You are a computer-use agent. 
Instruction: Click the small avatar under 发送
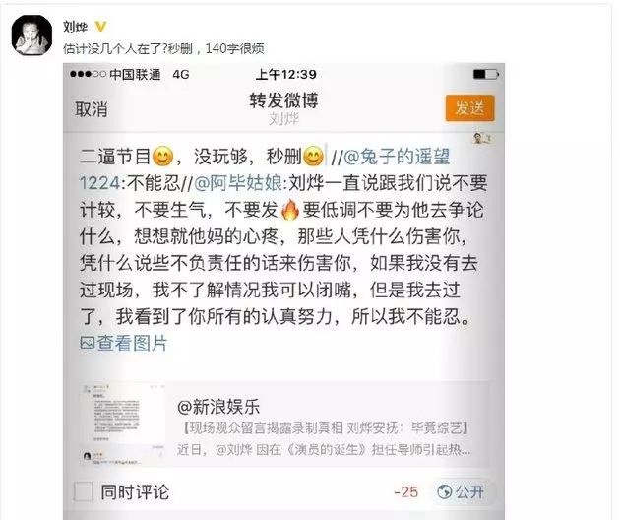pyautogui.click(x=482, y=138)
